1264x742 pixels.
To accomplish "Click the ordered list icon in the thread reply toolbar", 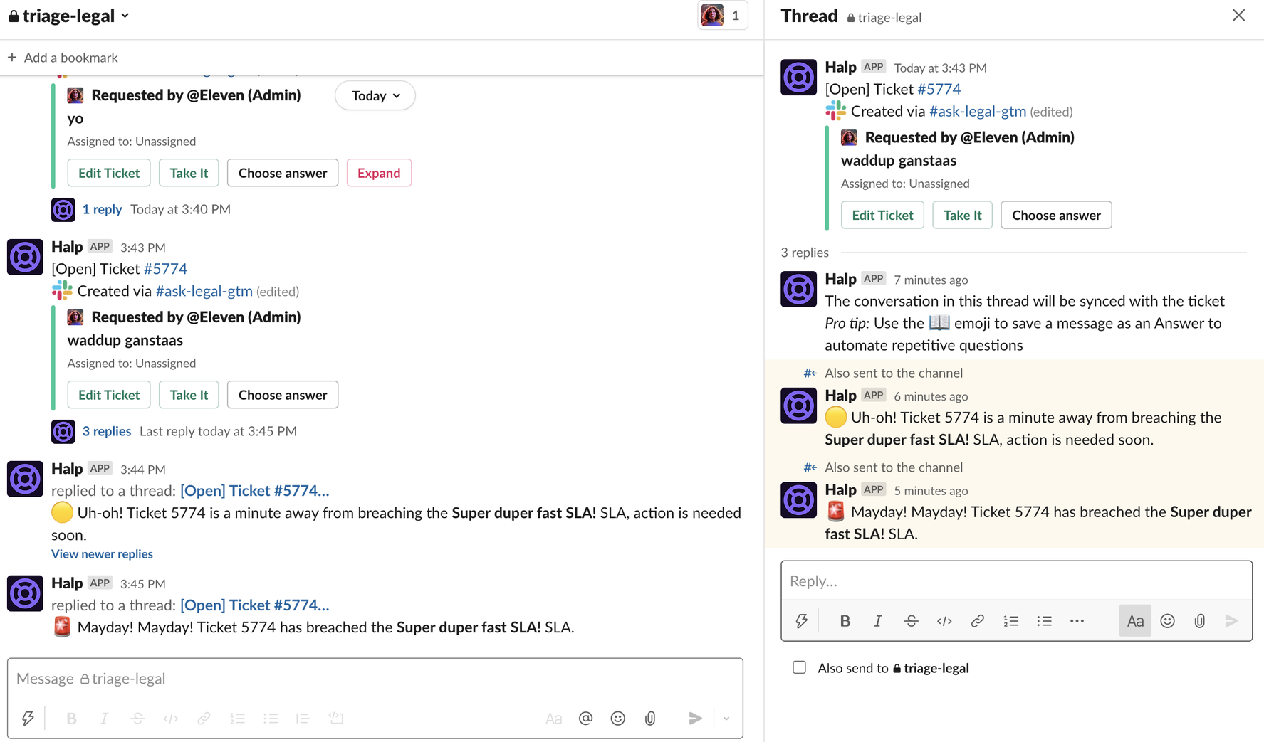I will [1010, 621].
